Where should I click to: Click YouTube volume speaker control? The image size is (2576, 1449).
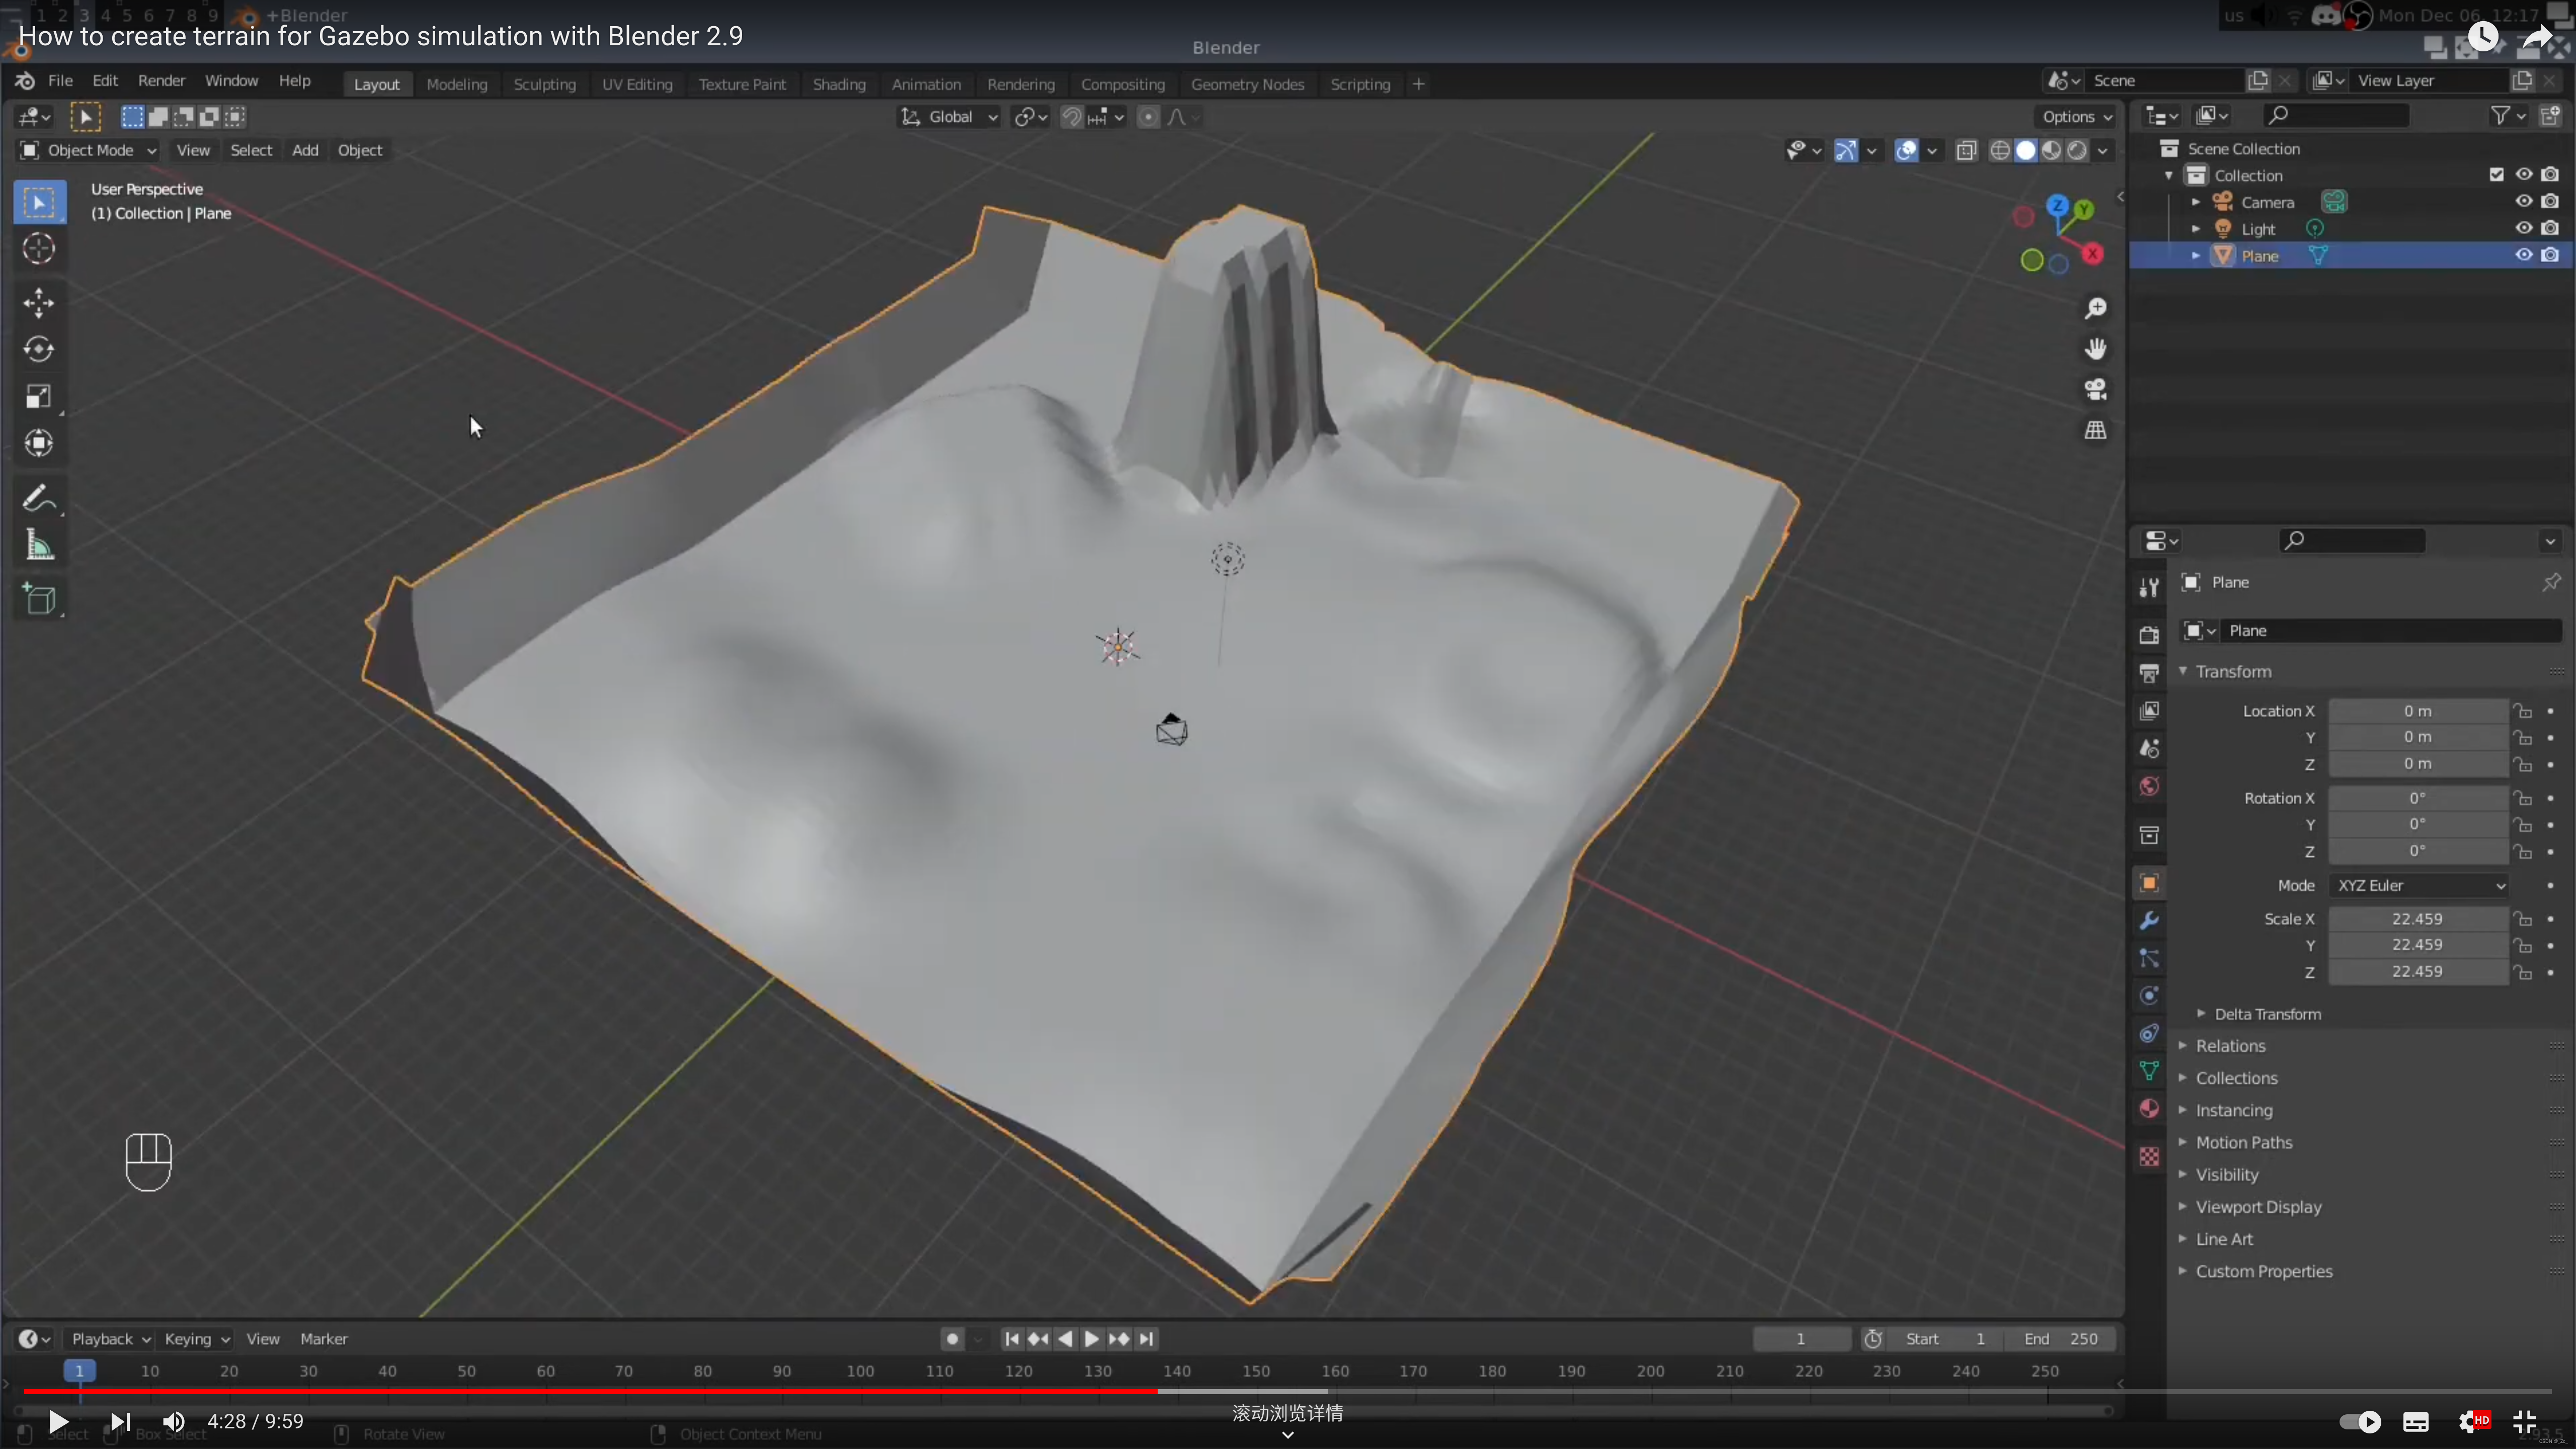(x=174, y=1421)
